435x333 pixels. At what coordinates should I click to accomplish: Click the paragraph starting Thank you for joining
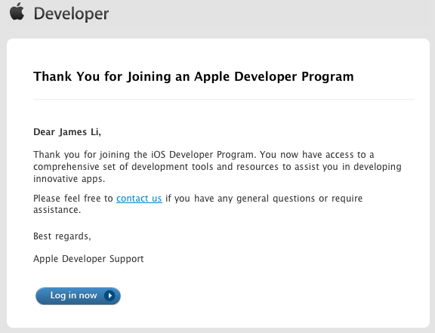tap(217, 166)
